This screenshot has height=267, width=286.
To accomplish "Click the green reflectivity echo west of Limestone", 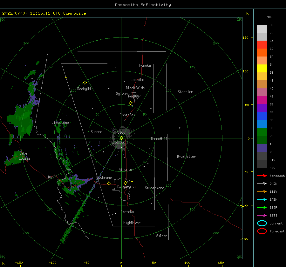I will 21,119.
